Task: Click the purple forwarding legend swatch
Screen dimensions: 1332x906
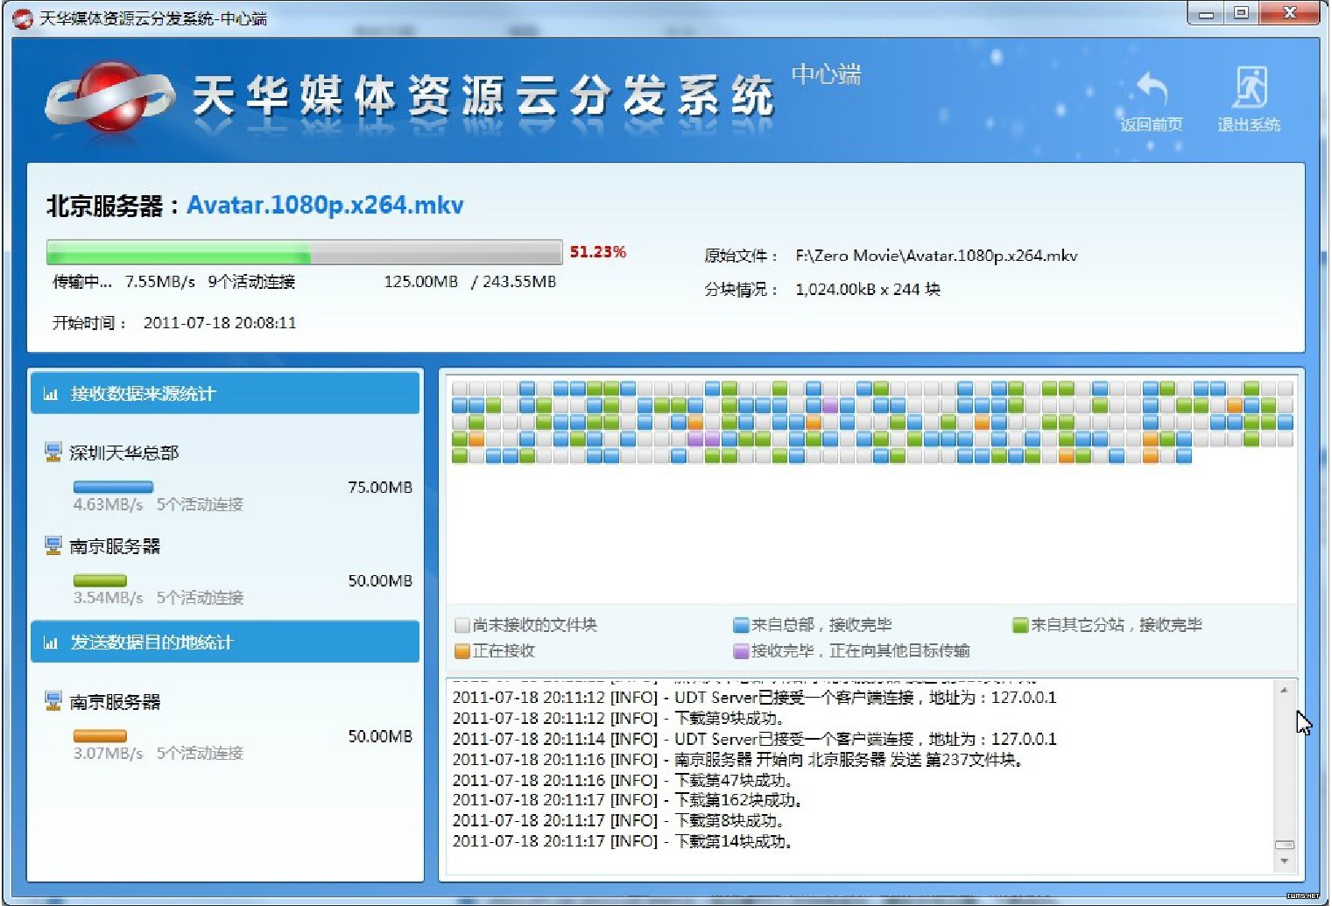Action: (x=741, y=650)
